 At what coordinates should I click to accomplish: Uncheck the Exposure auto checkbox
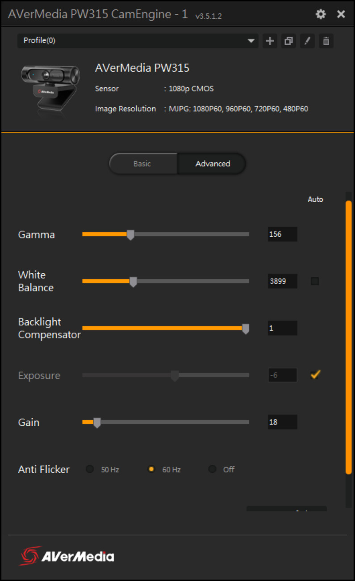point(315,375)
